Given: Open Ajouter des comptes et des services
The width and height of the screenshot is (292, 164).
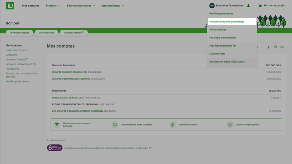Looking at the screenshot, I should click(22, 75).
